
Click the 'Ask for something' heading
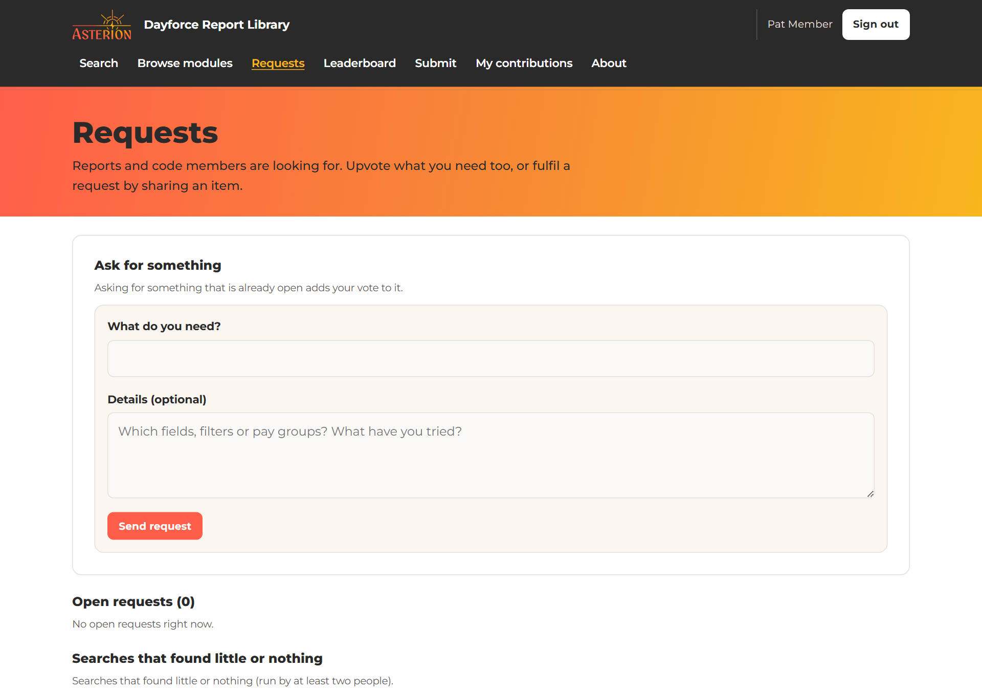[158, 265]
